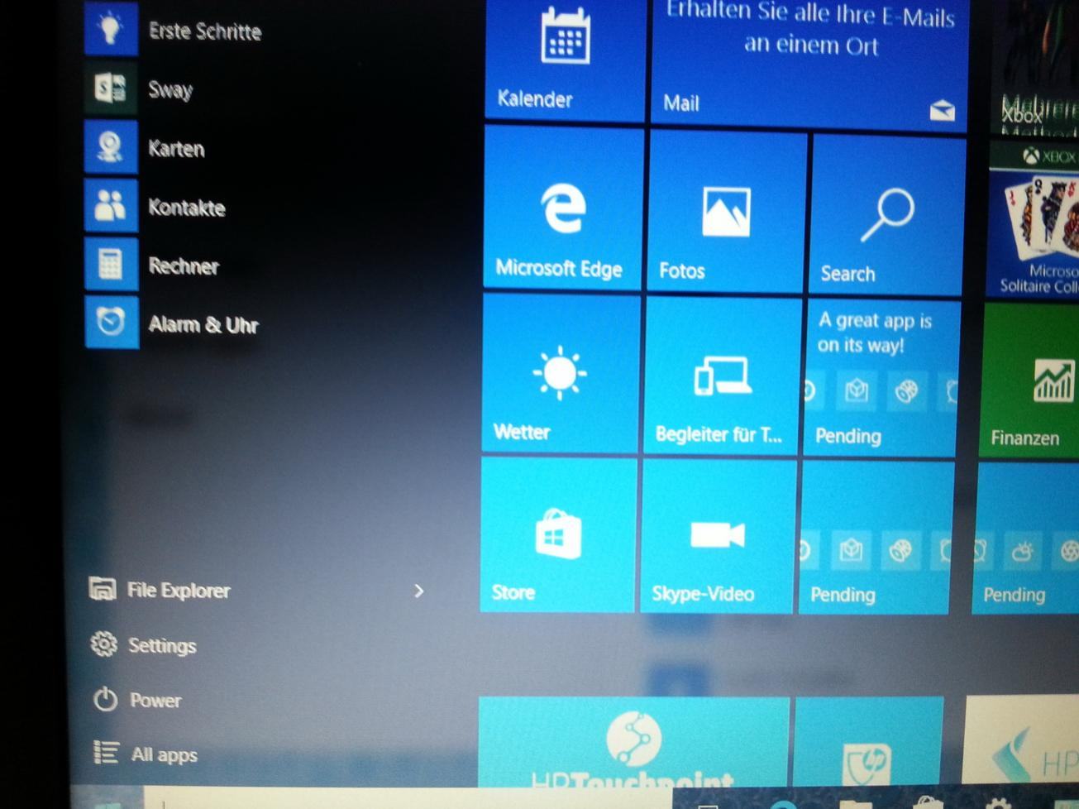Open the Kontakte people icon

click(x=111, y=206)
